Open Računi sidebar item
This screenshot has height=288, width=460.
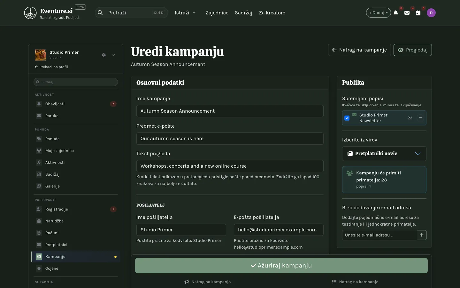click(76, 233)
